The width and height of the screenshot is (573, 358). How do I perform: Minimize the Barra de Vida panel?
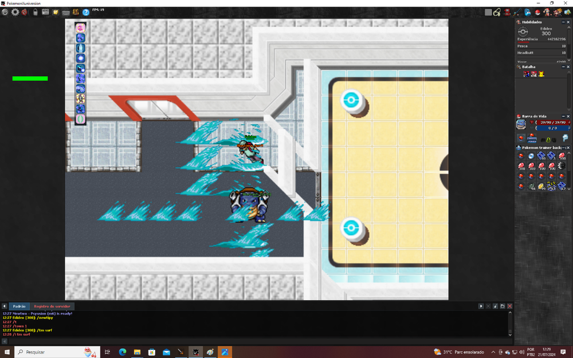tap(562, 116)
